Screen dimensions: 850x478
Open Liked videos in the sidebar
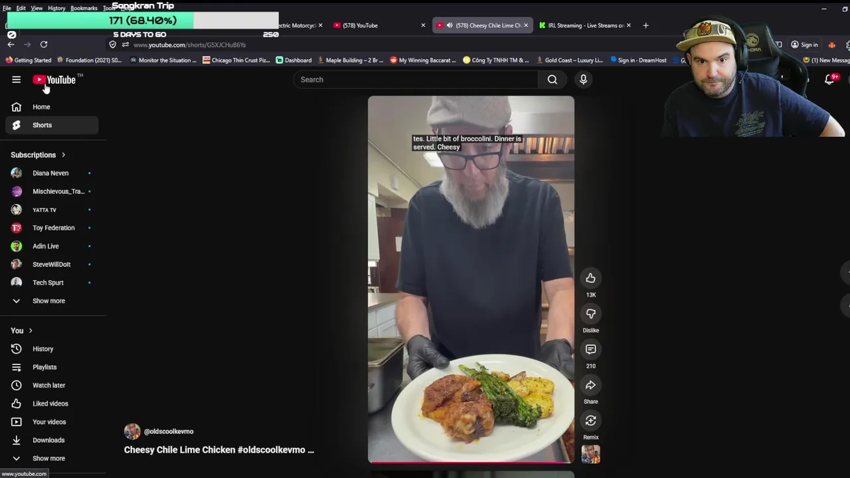pos(52,404)
